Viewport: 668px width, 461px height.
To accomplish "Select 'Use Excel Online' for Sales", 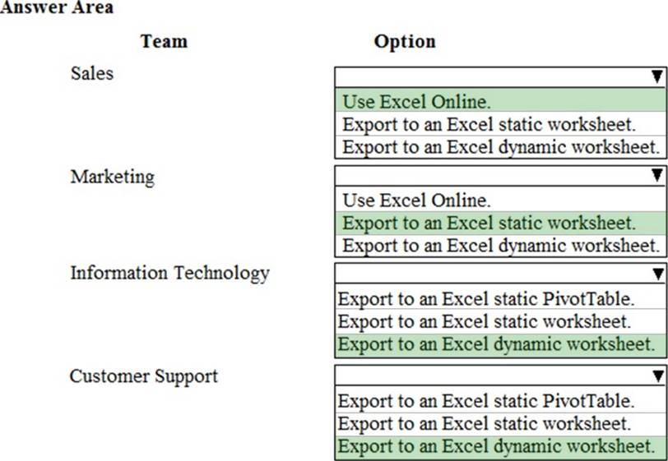I will tap(416, 102).
